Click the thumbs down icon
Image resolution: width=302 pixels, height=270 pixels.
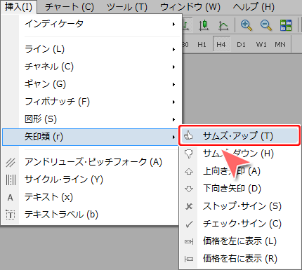click(x=188, y=154)
